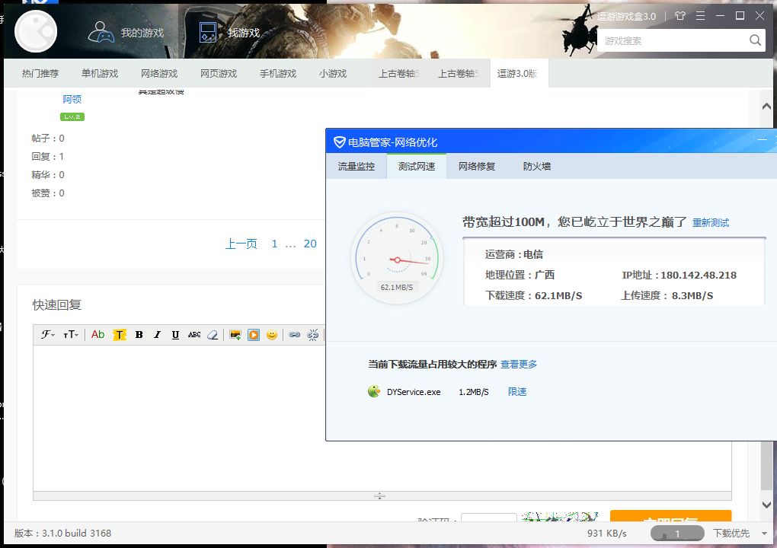Switch to 热门推荐 tab
777x548 pixels.
40,73
